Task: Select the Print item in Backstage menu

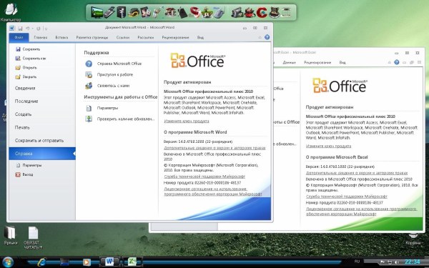Action: click(22, 127)
